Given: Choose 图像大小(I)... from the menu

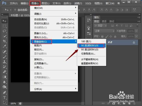Looking at the screenshot, I should (x=54, y=33).
